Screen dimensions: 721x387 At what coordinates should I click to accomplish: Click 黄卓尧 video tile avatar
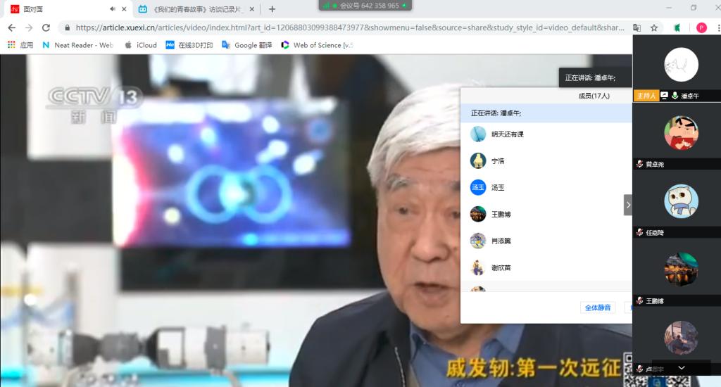(681, 133)
